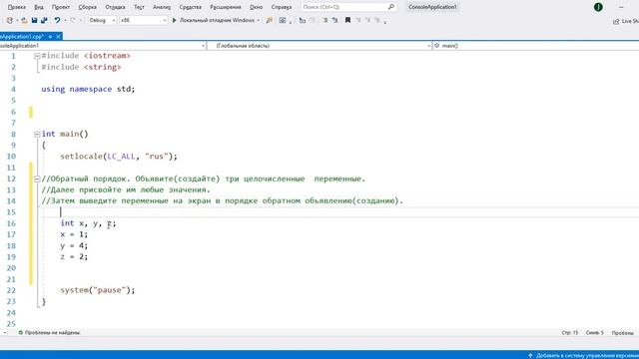639x359 pixels.
Task: Open the Проект menu
Action: (x=61, y=7)
